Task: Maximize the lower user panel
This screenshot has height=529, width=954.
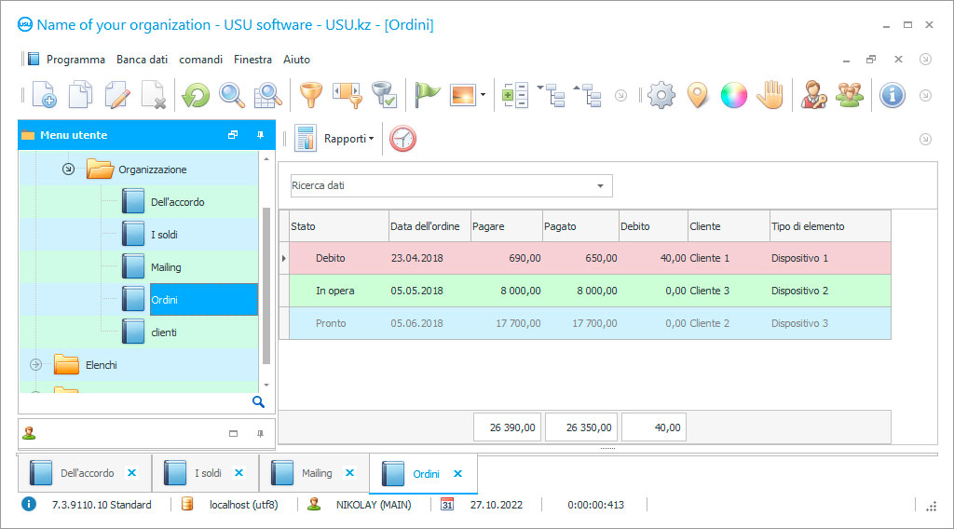Action: [233, 433]
